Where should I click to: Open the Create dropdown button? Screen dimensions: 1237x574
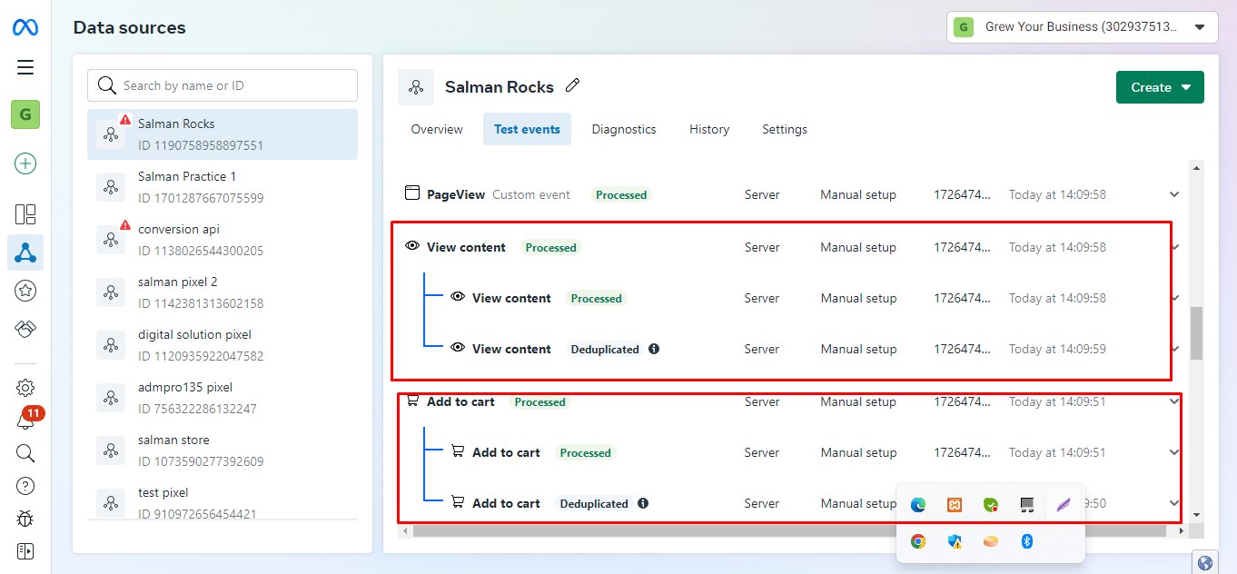tap(1160, 87)
